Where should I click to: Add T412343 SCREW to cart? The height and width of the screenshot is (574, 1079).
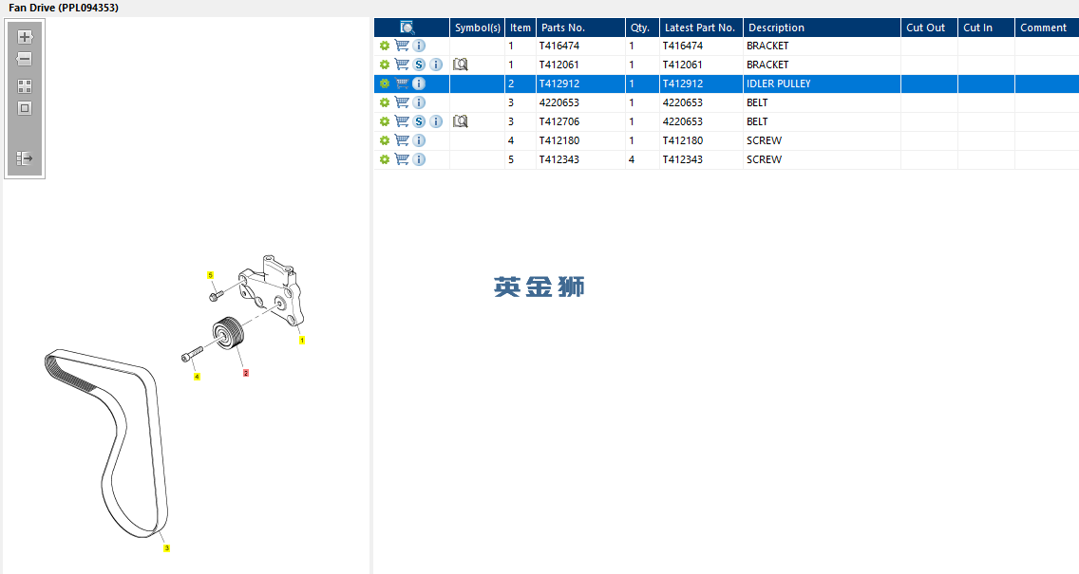(402, 159)
